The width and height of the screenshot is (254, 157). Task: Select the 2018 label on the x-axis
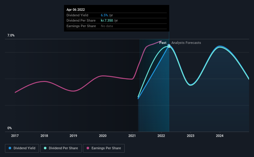coord(44,136)
